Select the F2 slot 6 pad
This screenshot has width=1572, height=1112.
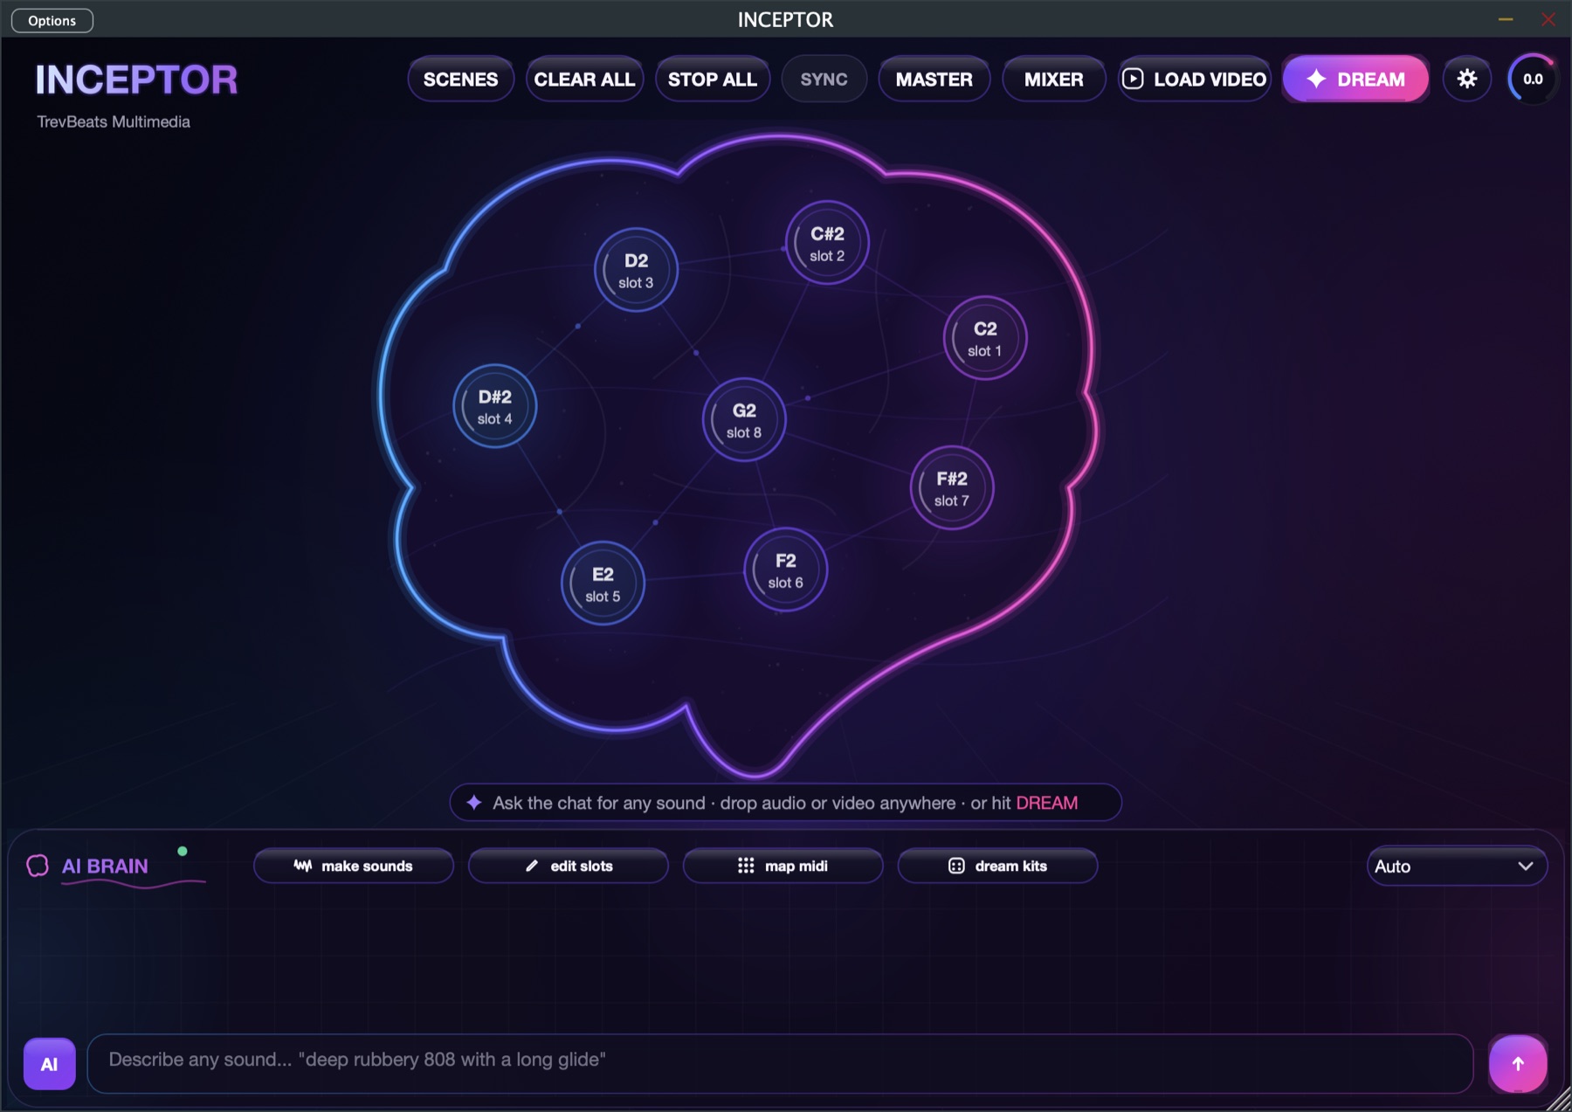[x=785, y=570]
